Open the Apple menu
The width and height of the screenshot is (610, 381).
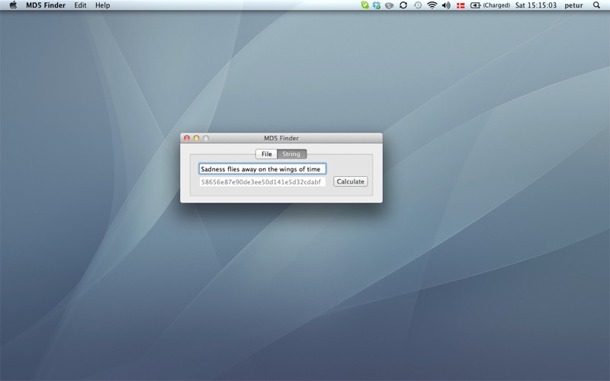13,5
